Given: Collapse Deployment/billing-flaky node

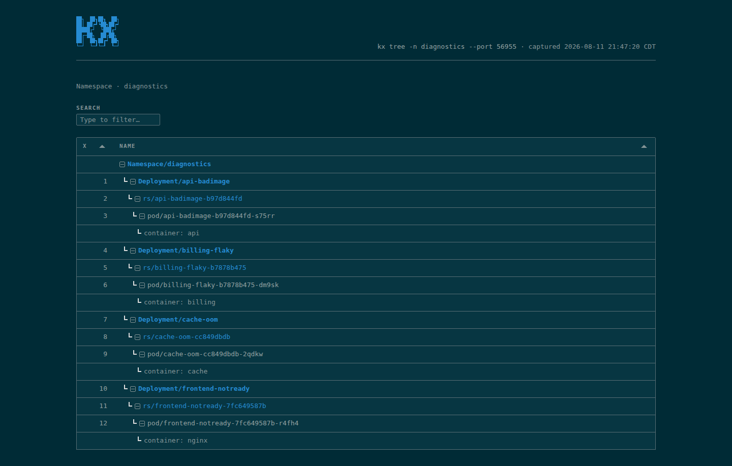Looking at the screenshot, I should [133, 251].
